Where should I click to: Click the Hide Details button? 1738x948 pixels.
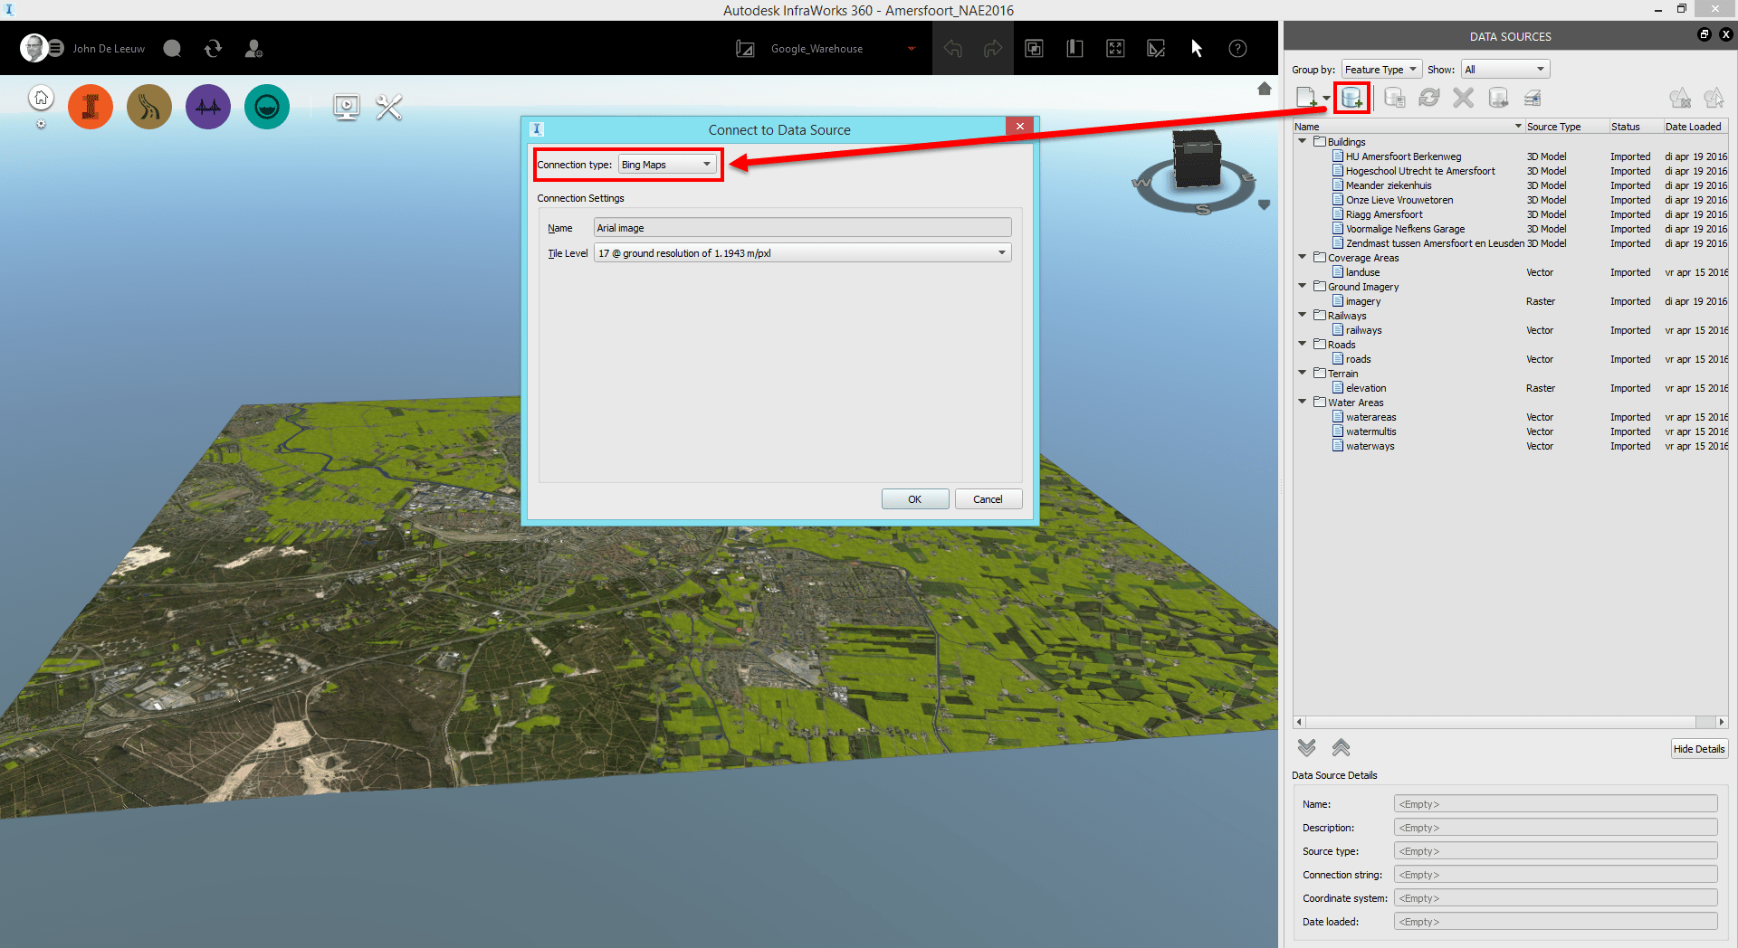[x=1698, y=748]
